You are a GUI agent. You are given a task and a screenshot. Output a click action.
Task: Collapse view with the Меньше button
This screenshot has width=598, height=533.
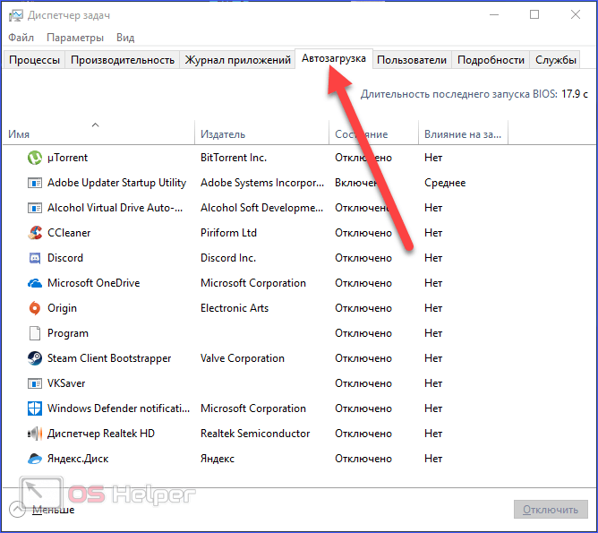click(42, 510)
